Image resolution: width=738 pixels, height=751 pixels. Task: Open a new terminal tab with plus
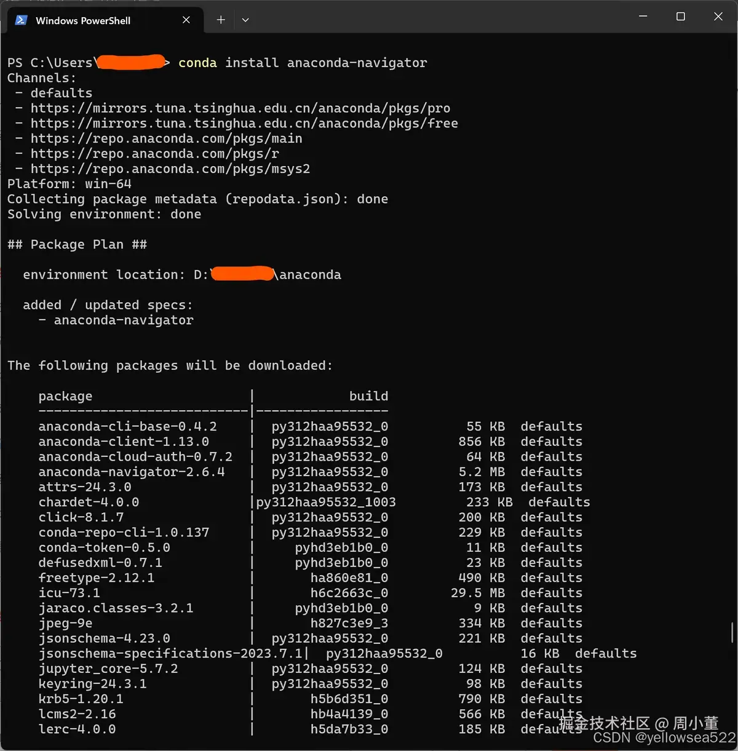[221, 20]
